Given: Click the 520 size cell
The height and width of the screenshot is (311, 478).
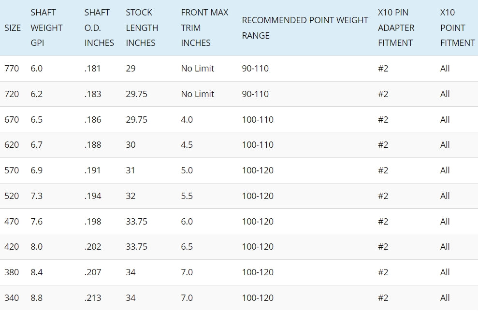Looking at the screenshot, I should click(x=12, y=196).
